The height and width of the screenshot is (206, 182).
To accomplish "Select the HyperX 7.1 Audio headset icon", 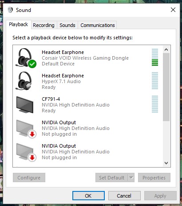I will click(24, 81).
